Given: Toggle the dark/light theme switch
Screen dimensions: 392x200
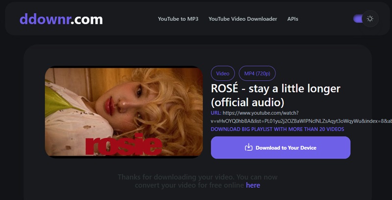Looking at the screenshot, I should tap(366, 19).
